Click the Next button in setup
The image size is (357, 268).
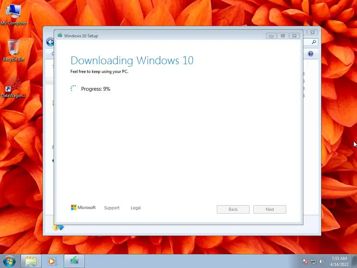tap(269, 209)
